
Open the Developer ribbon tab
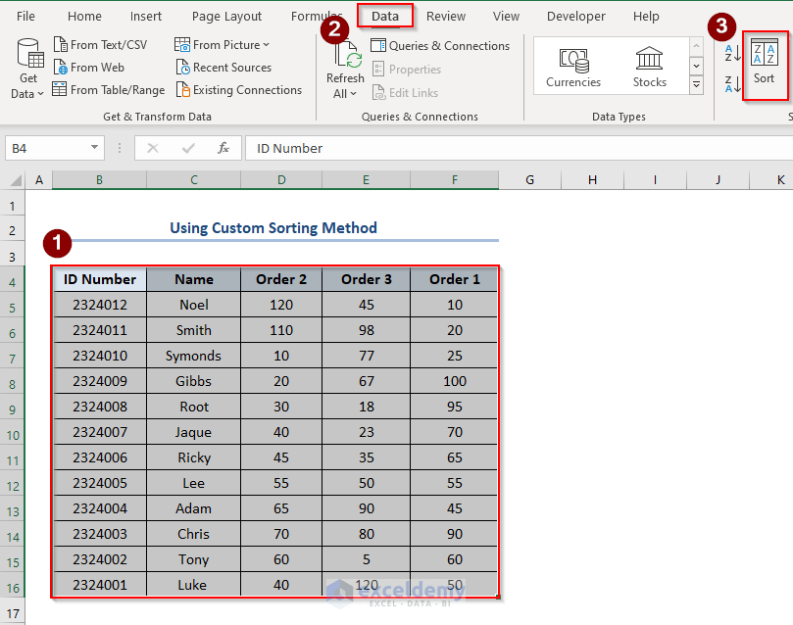pyautogui.click(x=575, y=16)
